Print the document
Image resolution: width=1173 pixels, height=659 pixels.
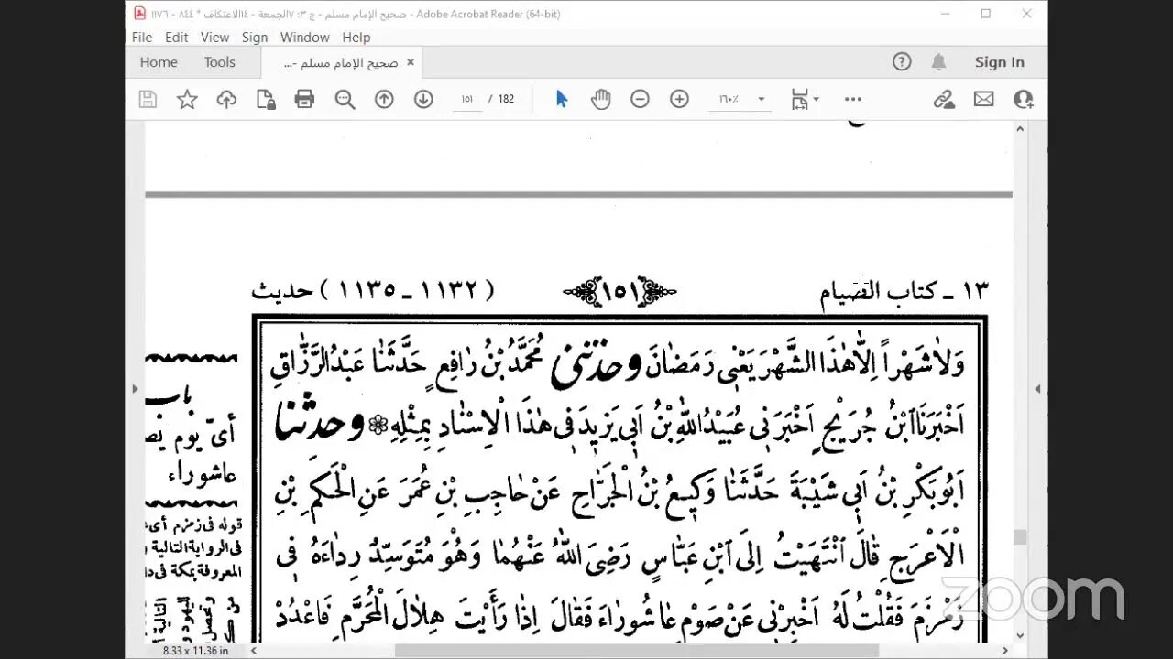pyautogui.click(x=305, y=99)
